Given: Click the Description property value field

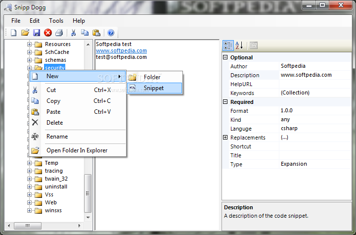Looking at the screenshot, I should [315, 75].
